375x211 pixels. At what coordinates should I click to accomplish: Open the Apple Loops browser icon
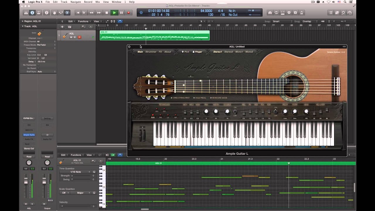(x=343, y=13)
